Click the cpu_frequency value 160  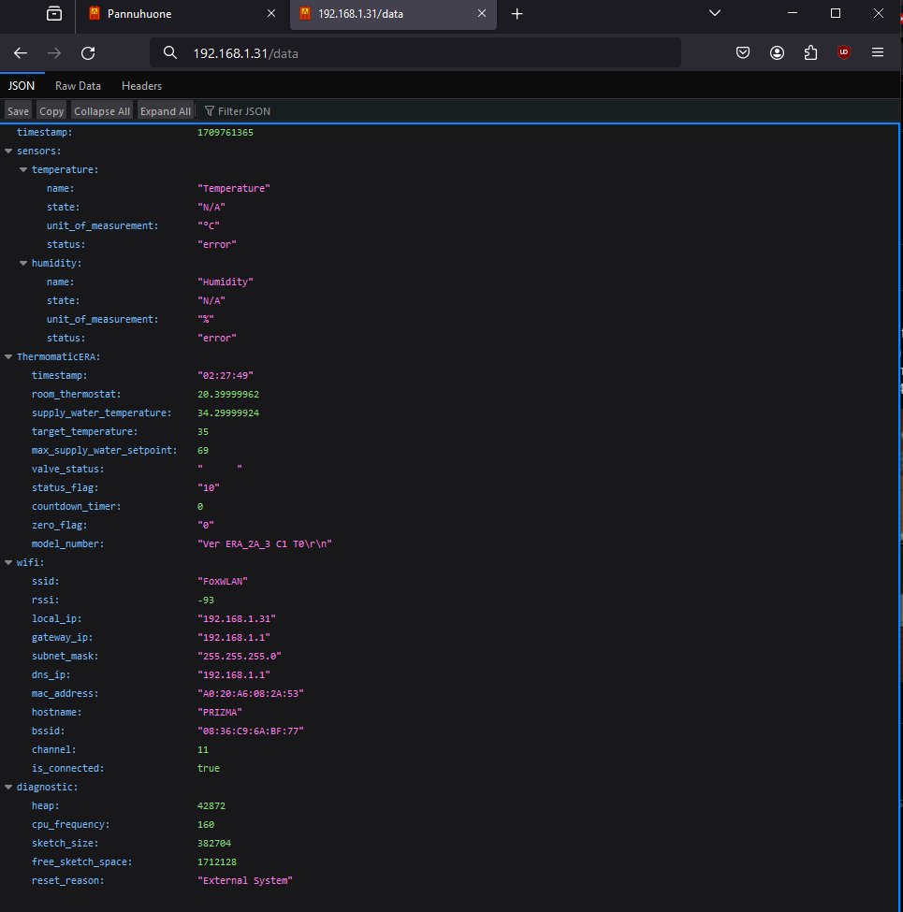click(205, 825)
